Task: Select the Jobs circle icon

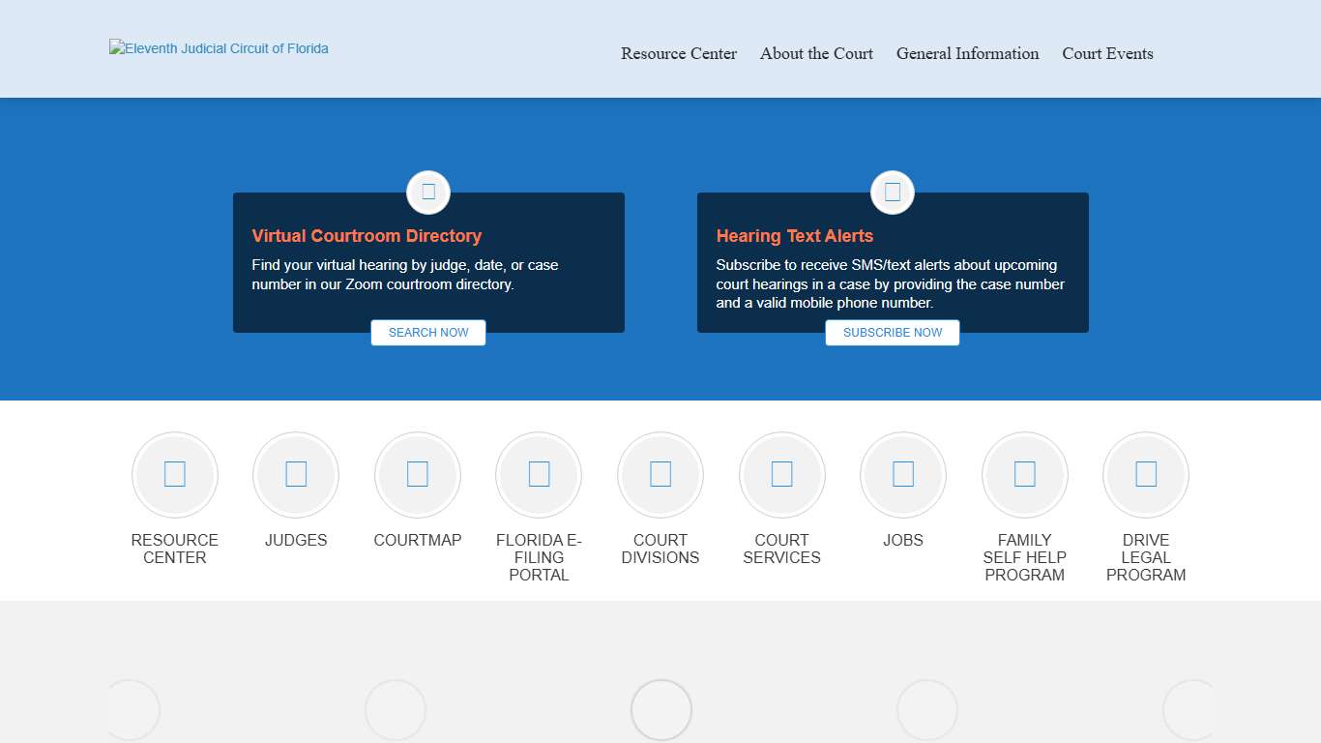Action: 903,475
